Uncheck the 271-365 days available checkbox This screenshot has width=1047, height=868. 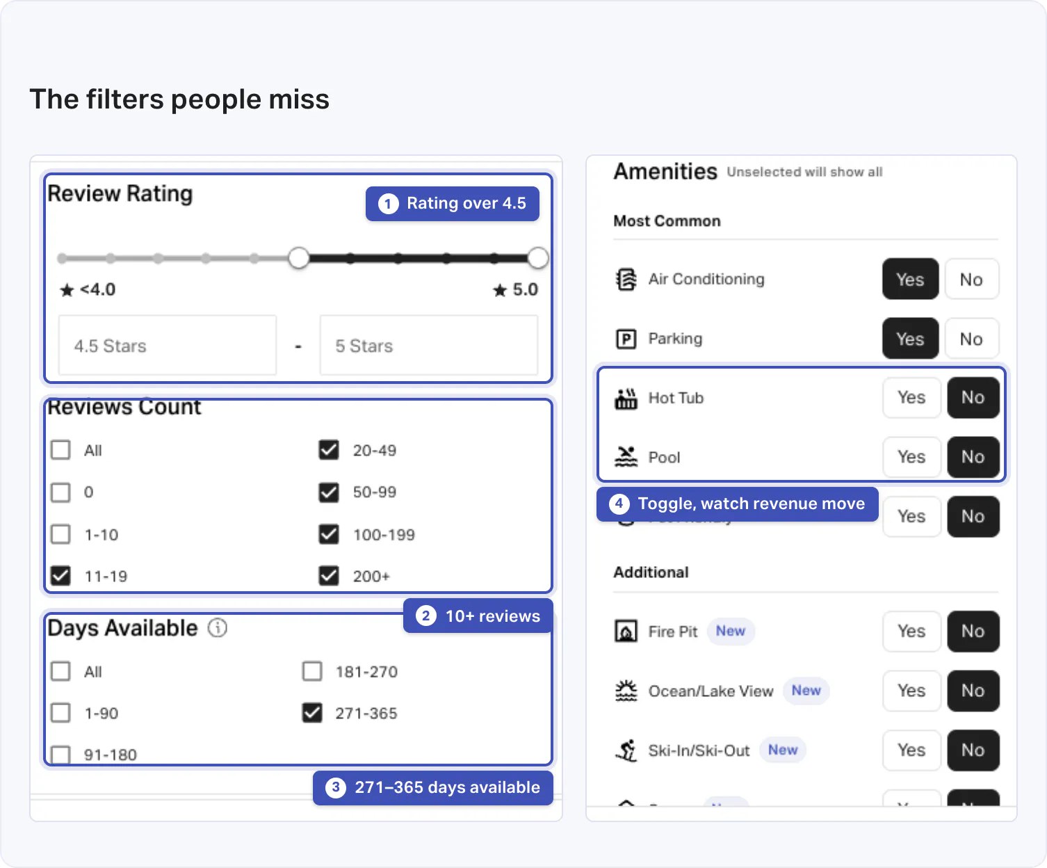pos(312,713)
